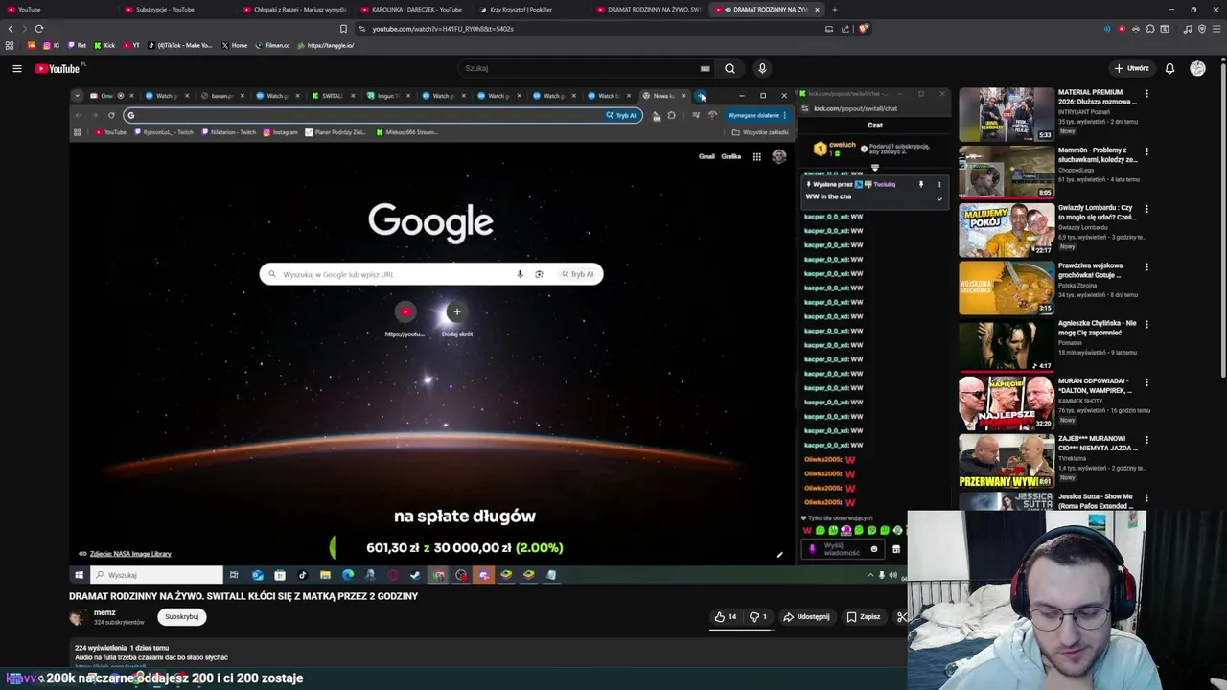The height and width of the screenshot is (690, 1227).
Task: Open options for MURAN ODPOWIADA video
Action: 1146,382
